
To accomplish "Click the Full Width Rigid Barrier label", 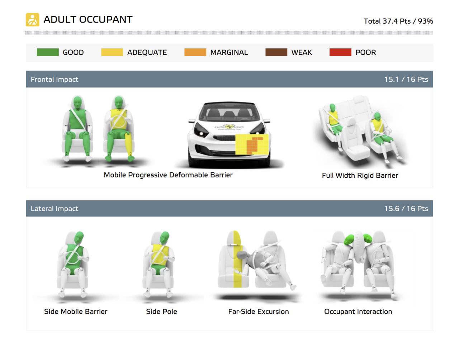I will pos(360,176).
